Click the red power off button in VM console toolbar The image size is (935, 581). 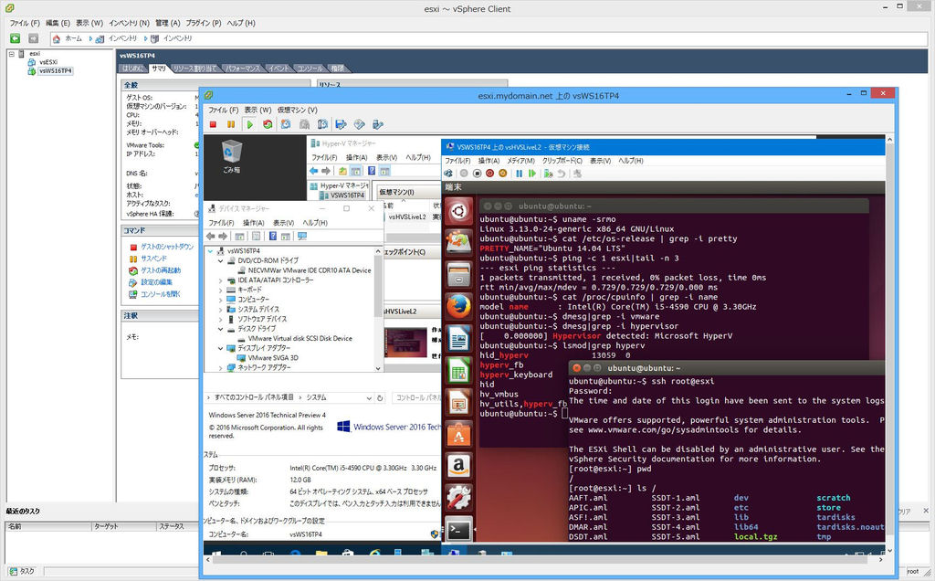coord(213,124)
